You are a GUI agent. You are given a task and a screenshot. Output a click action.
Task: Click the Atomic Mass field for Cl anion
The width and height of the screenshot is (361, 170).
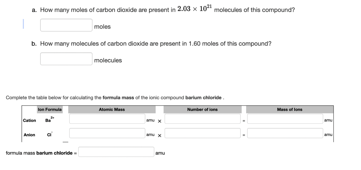[x=107, y=133]
